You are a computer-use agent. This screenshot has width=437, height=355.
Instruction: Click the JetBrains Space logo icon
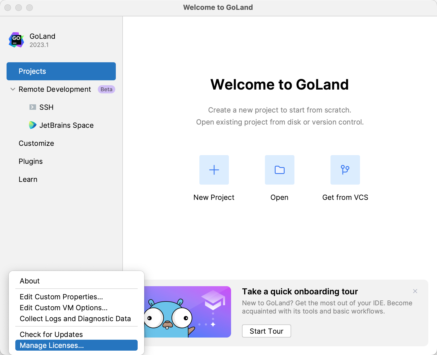pyautogui.click(x=33, y=125)
